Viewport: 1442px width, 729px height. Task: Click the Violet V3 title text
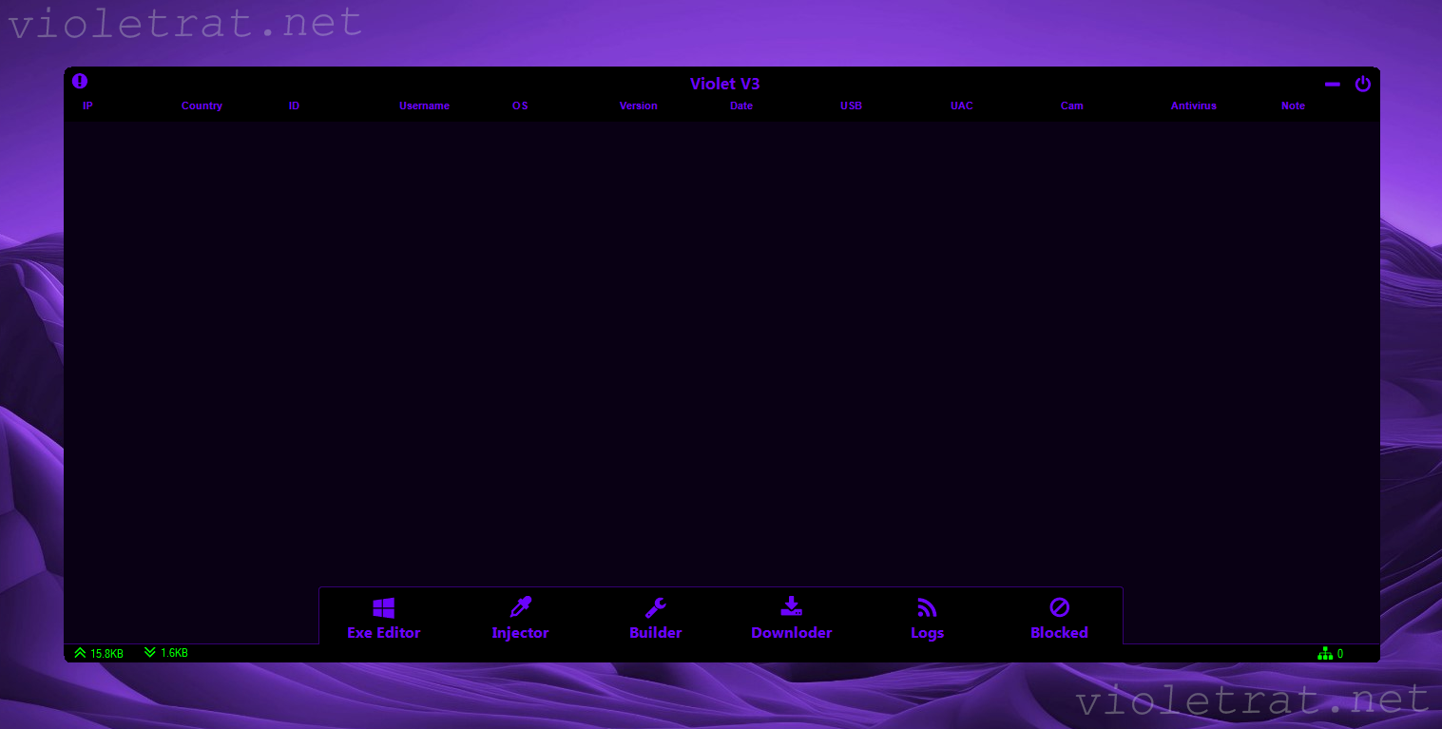(724, 84)
